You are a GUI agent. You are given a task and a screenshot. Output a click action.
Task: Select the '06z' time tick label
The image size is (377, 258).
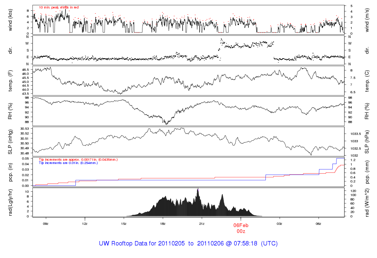pyautogui.click(x=318, y=224)
